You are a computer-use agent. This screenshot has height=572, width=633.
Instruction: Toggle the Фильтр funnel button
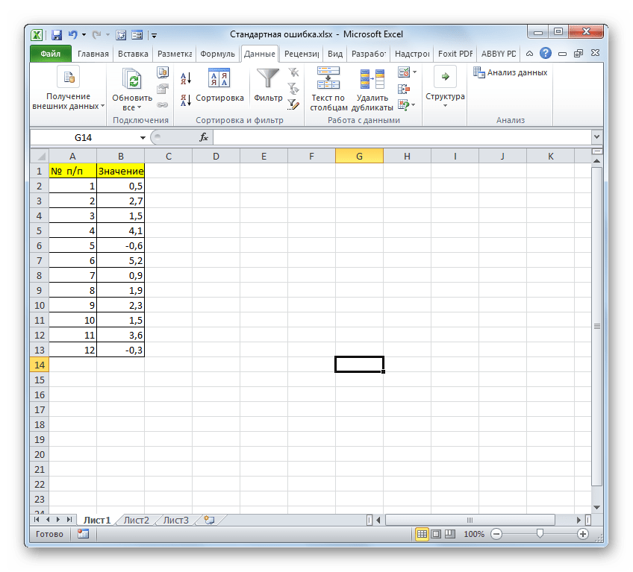268,86
